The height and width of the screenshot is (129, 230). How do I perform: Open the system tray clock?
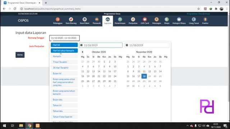[x=216, y=126]
